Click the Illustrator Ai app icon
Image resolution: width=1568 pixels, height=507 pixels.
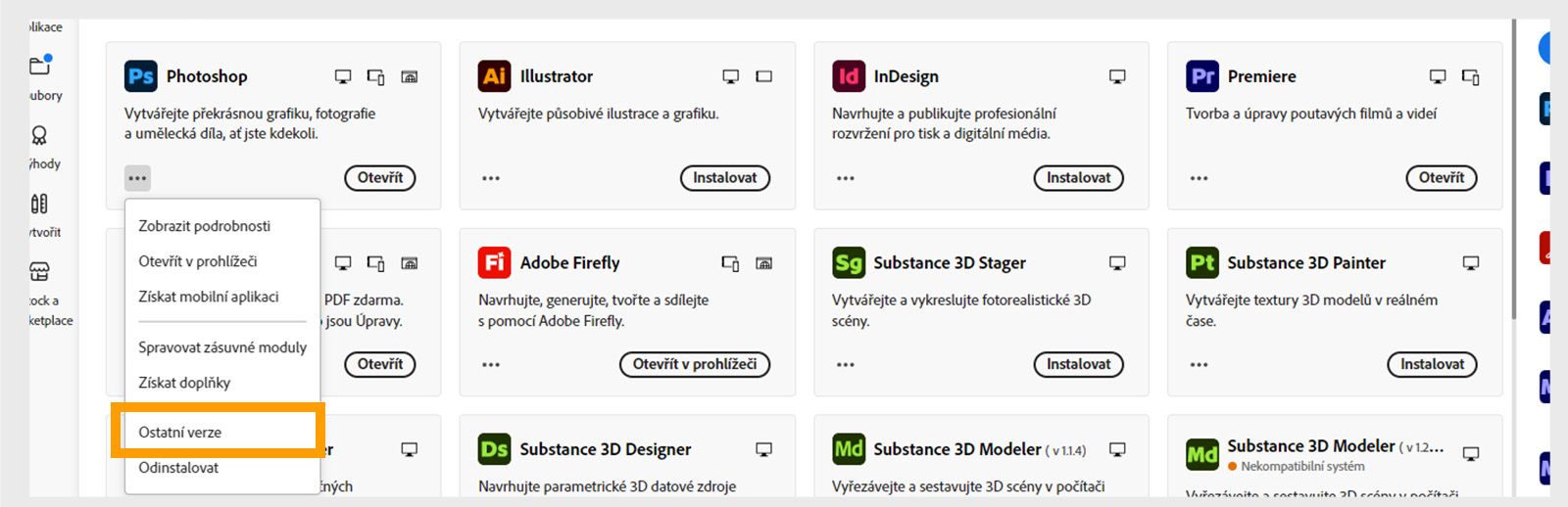(495, 76)
